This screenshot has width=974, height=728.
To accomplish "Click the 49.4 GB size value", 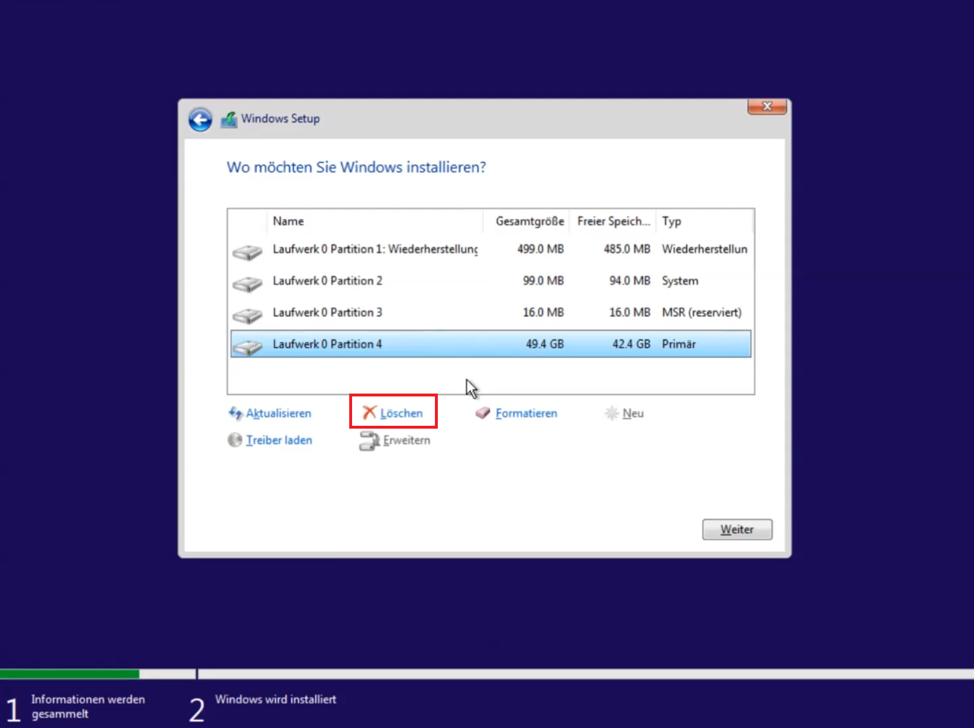I will pos(545,344).
